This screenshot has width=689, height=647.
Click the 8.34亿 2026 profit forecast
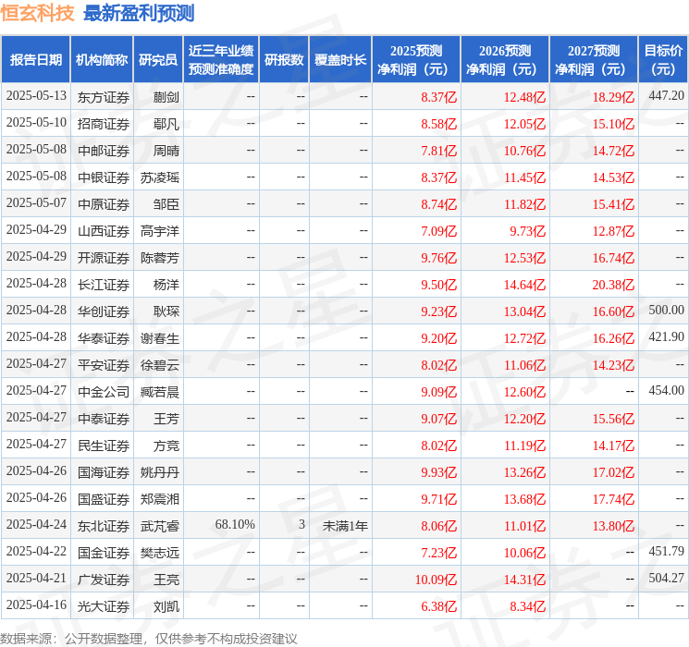pos(528,606)
